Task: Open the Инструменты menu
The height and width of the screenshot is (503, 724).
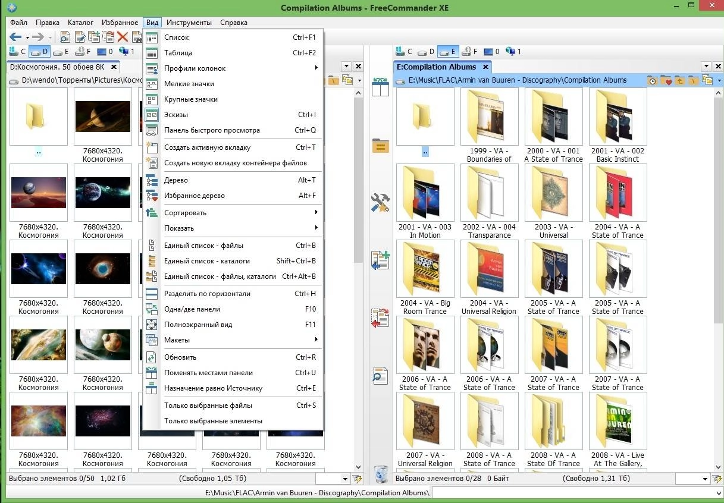Action: coord(189,23)
